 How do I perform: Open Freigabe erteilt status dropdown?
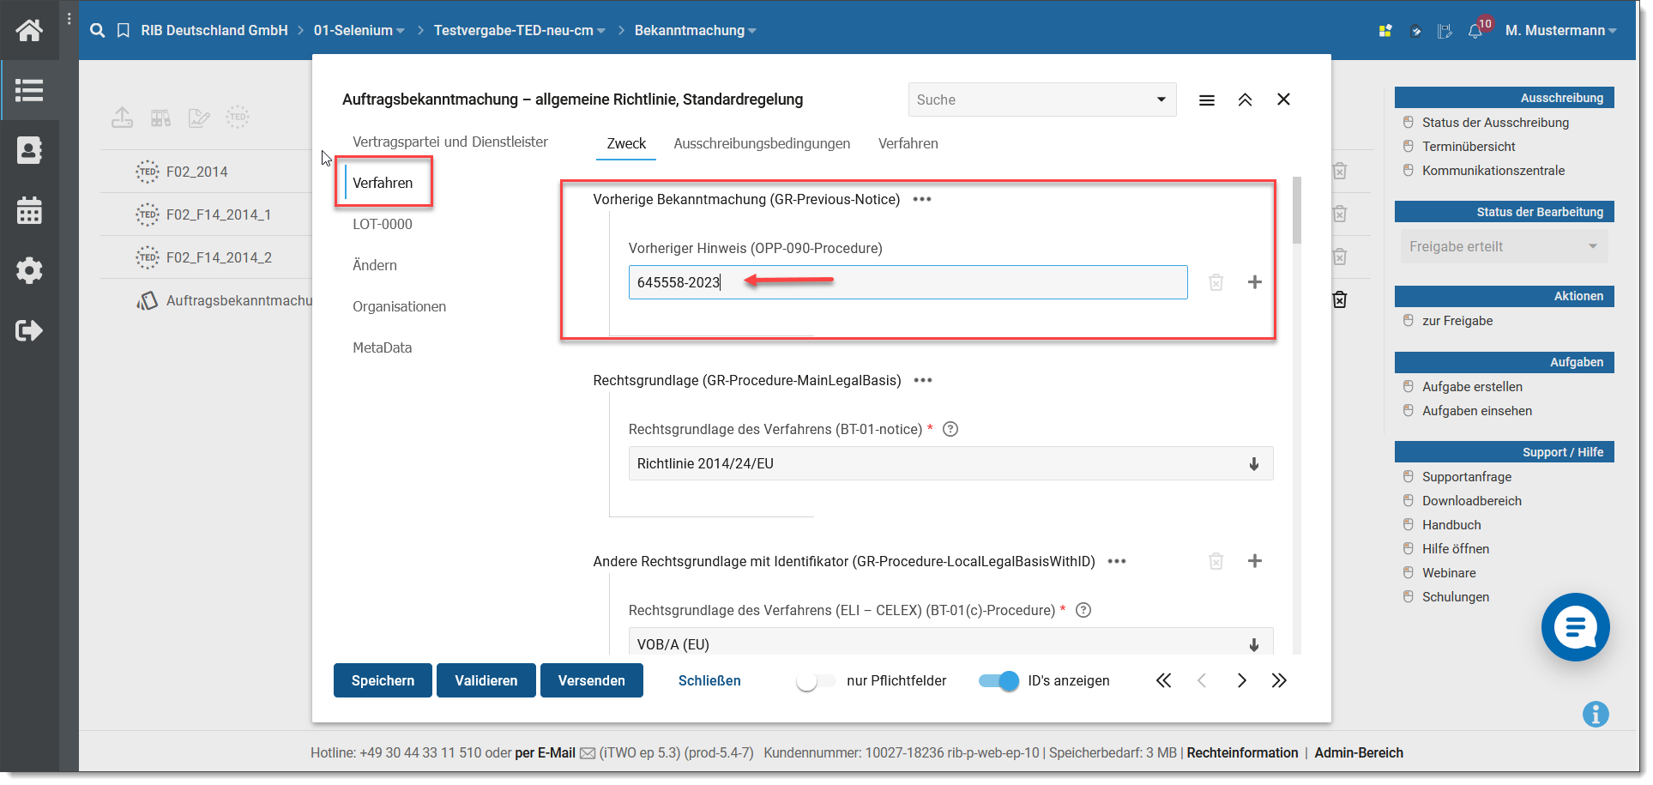point(1504,247)
